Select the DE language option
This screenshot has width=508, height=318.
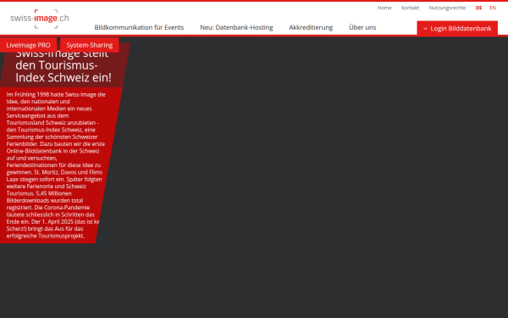478,8
